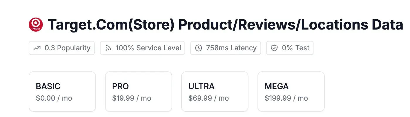Viewport: 410px width, 117px height.
Task: Click the signal icon beside Service Level
Action: click(109, 48)
